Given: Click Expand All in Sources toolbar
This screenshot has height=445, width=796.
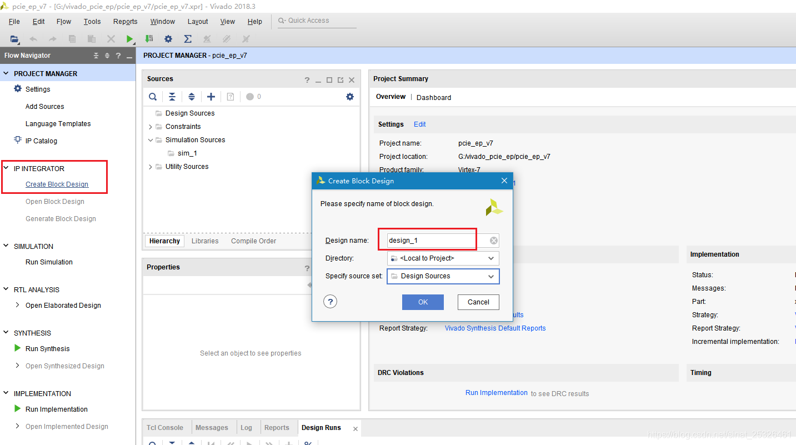Looking at the screenshot, I should click(x=192, y=97).
